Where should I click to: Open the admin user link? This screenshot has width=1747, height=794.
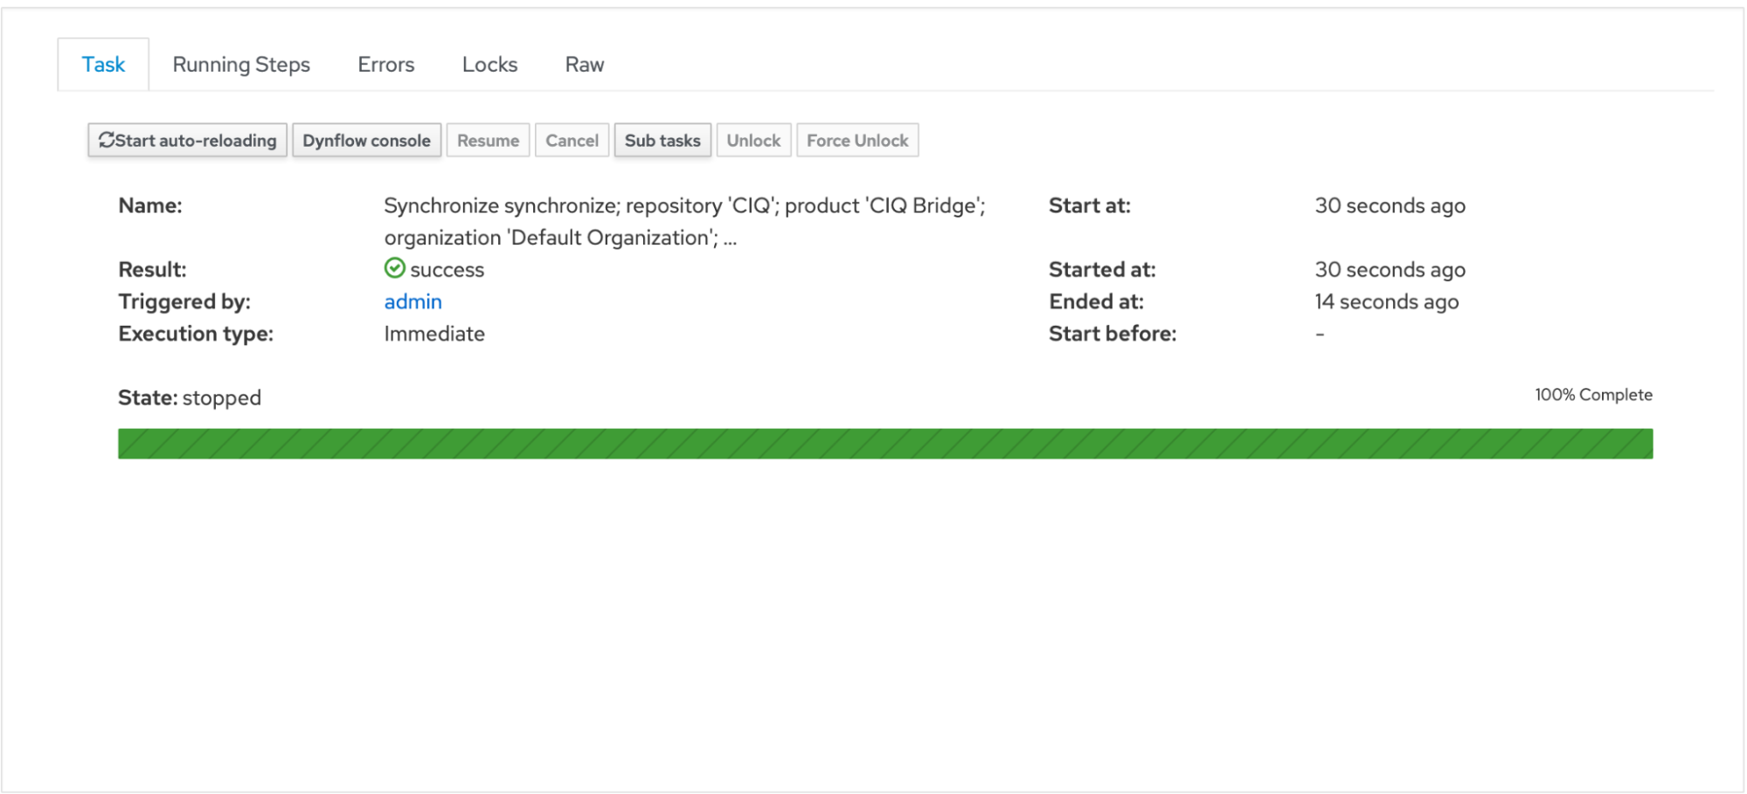[x=412, y=301]
